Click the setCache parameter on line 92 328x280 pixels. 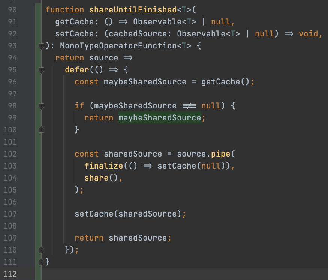pyautogui.click(x=75, y=34)
